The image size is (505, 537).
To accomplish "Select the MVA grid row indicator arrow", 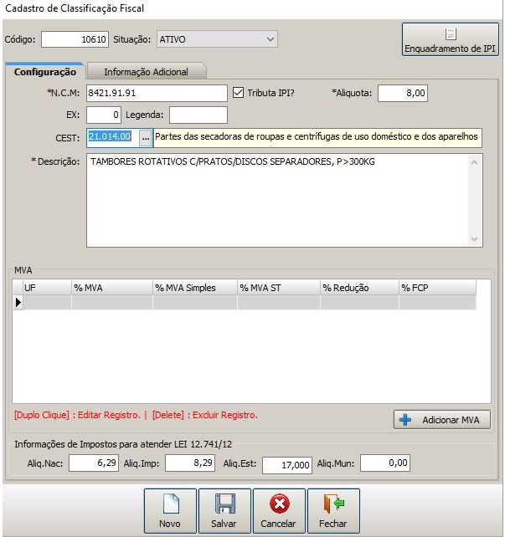I will pos(18,303).
